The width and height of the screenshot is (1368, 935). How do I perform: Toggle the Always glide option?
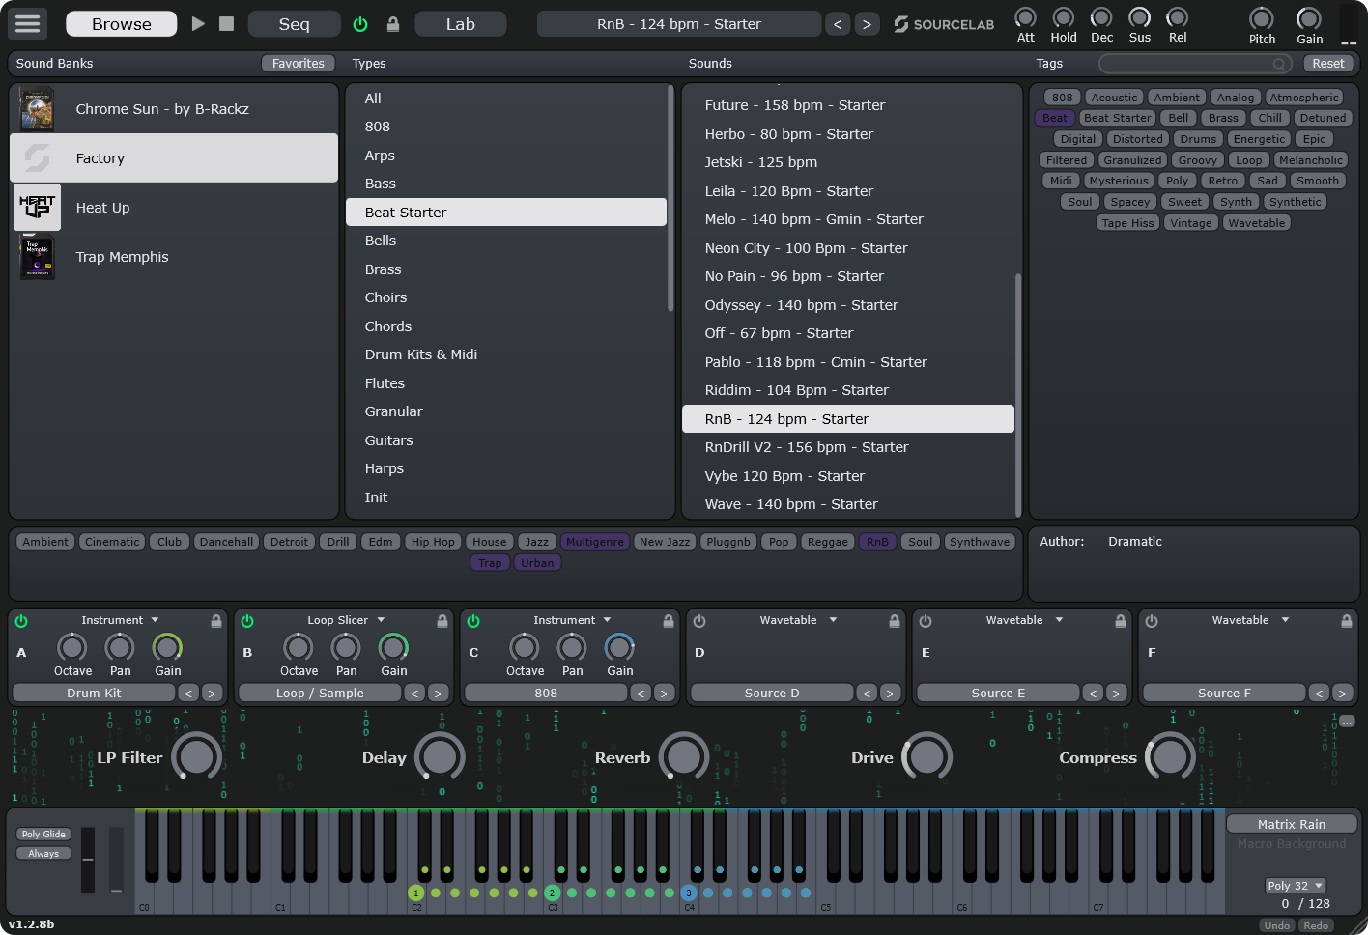pyautogui.click(x=43, y=853)
